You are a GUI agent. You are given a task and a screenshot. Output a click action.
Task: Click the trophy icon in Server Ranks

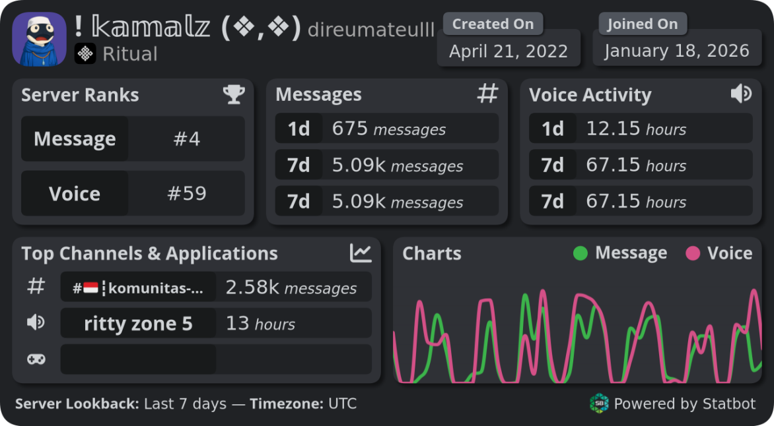click(x=234, y=95)
